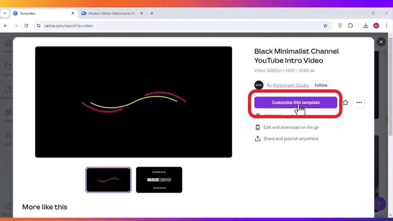
Task: Click the Customize this template button
Action: [x=296, y=103]
